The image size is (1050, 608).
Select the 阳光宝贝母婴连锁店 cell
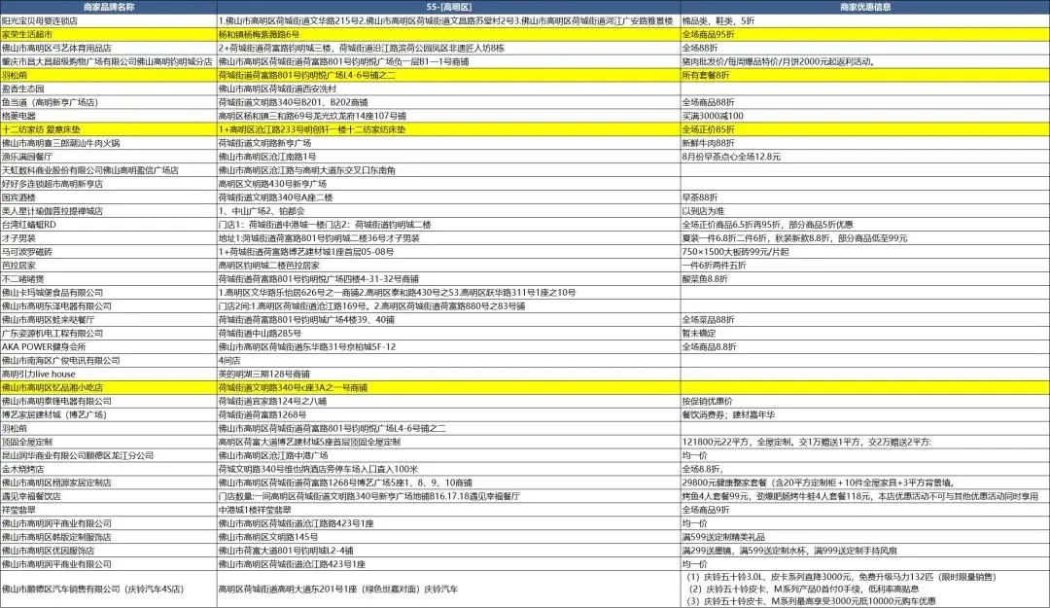pos(109,20)
